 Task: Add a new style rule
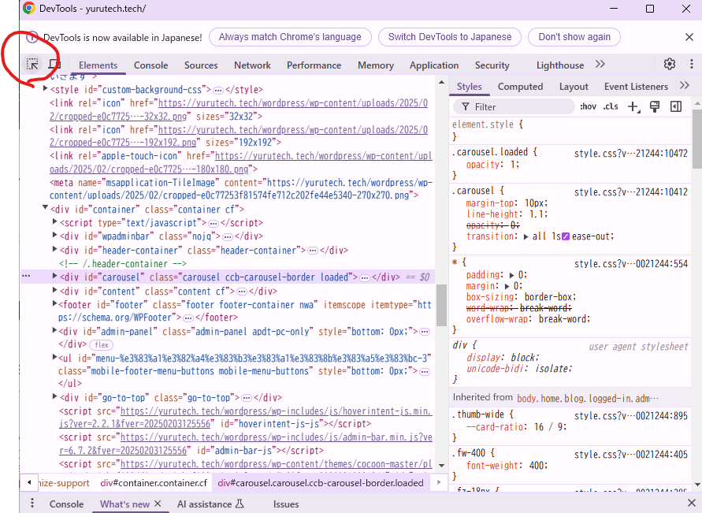633,107
